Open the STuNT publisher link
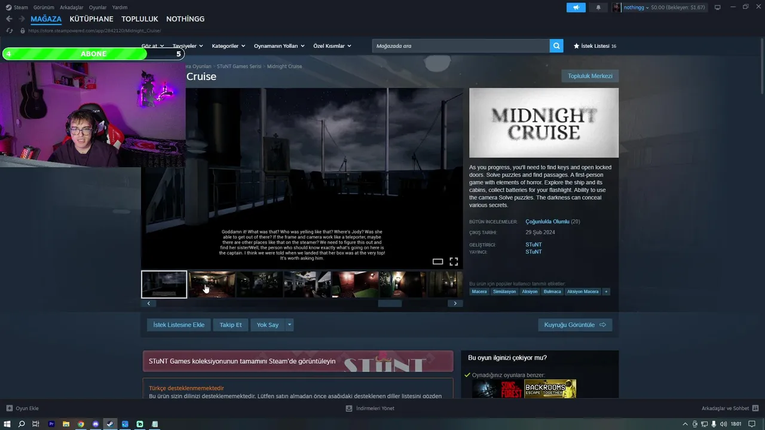The image size is (765, 430). click(534, 252)
